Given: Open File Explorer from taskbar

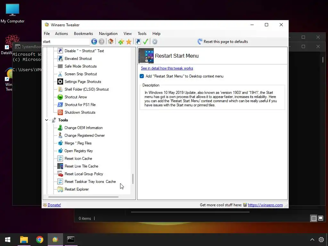Looking at the screenshot, I should pos(24,240).
